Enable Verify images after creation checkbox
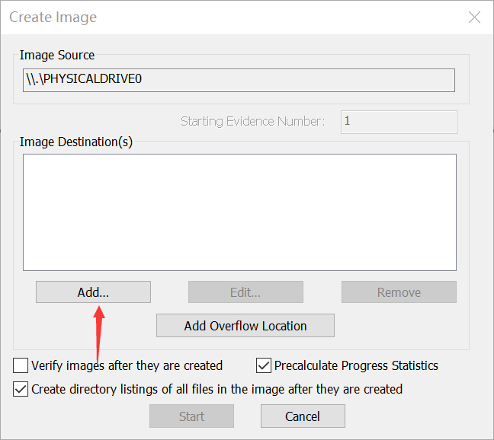Image resolution: width=494 pixels, height=440 pixels. [21, 365]
